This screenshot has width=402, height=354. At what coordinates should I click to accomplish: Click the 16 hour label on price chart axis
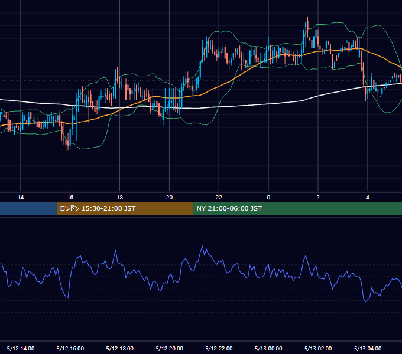tap(70, 198)
